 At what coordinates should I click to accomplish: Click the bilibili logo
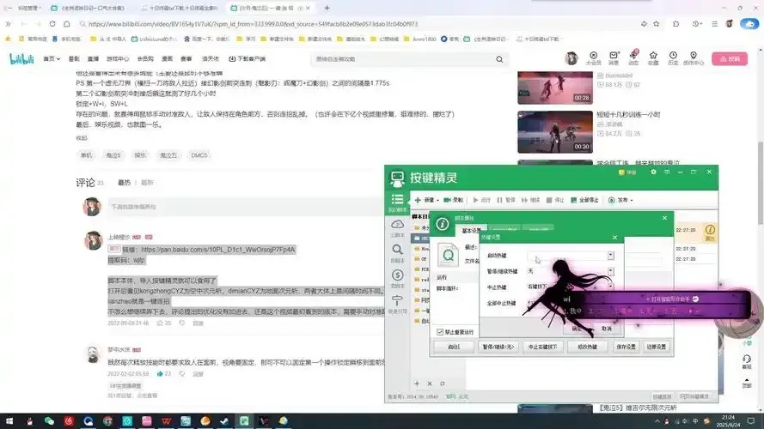(21, 59)
